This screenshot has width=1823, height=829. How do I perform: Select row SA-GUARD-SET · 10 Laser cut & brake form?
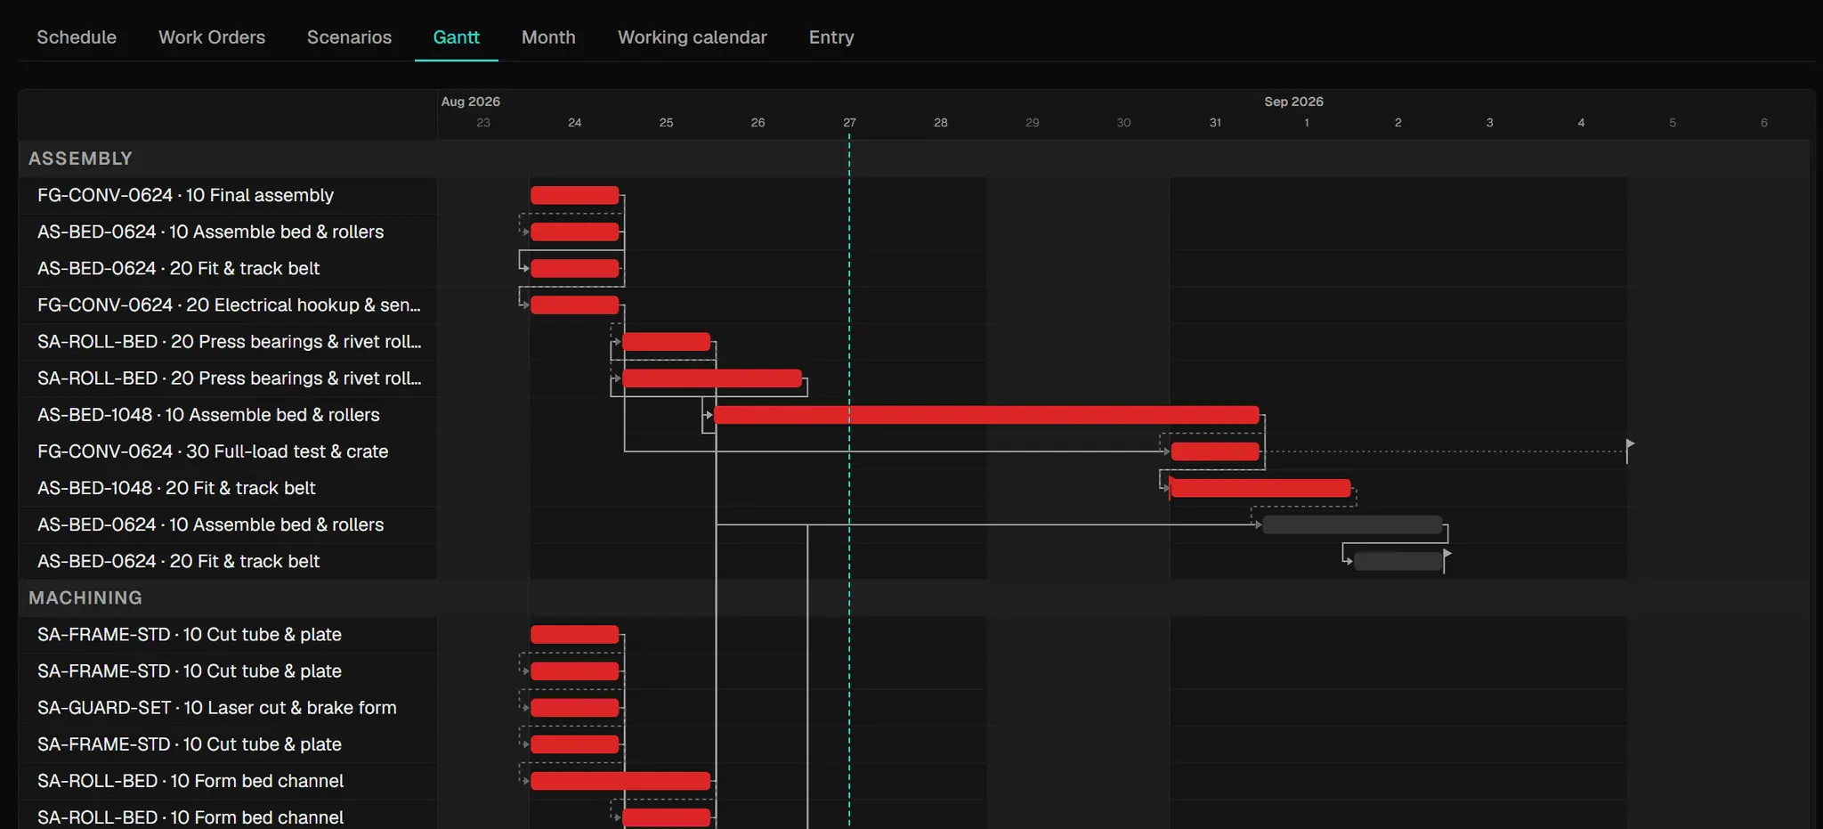pos(228,707)
